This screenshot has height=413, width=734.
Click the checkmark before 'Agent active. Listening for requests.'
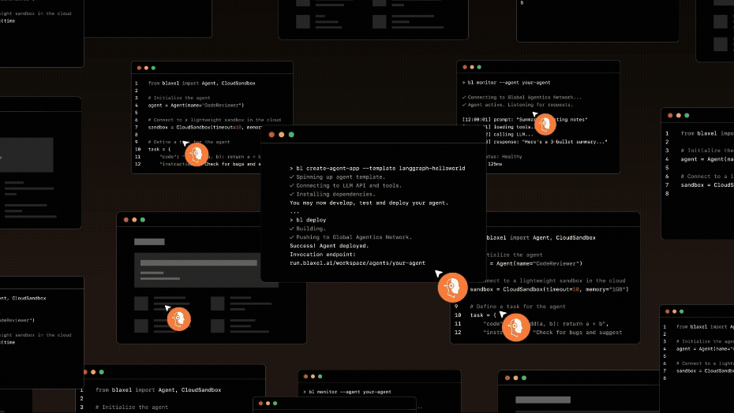pos(464,105)
